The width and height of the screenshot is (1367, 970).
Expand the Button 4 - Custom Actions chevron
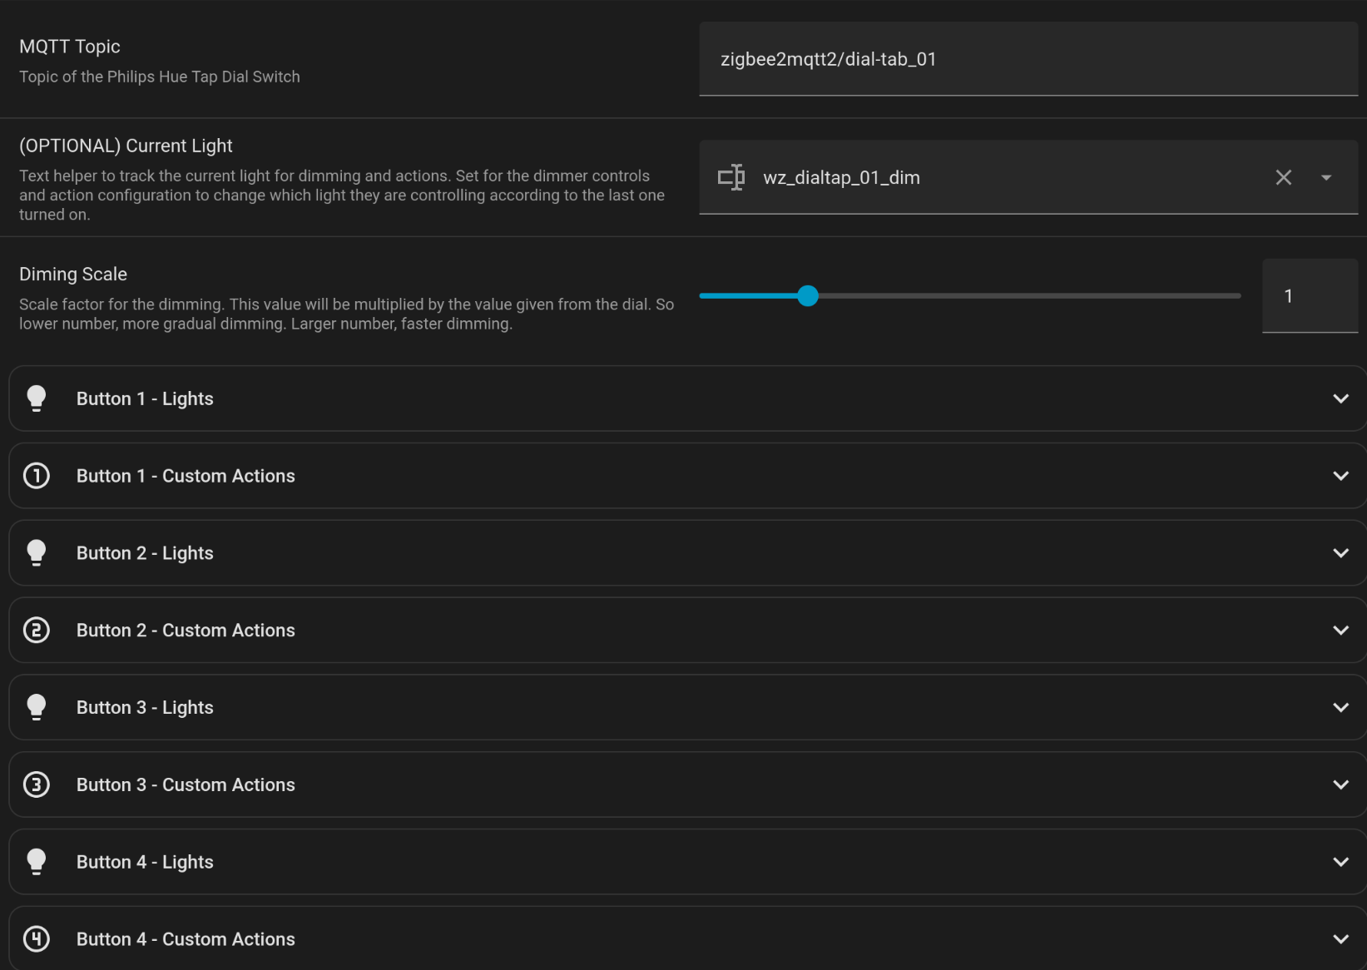click(1340, 939)
